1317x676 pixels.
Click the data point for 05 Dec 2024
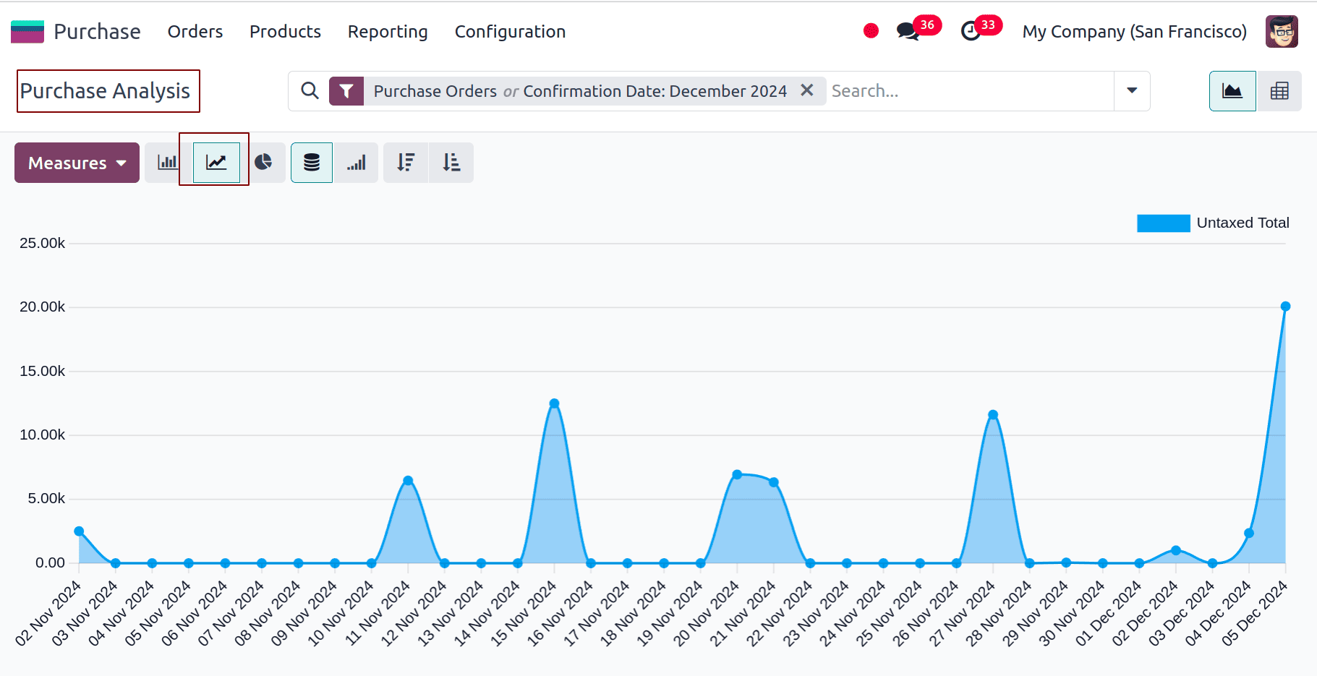coord(1285,307)
